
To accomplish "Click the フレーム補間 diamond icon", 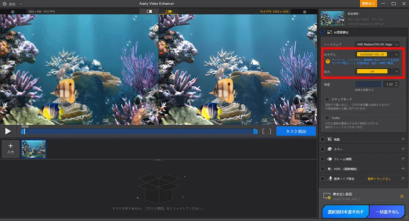I will [x=329, y=159].
